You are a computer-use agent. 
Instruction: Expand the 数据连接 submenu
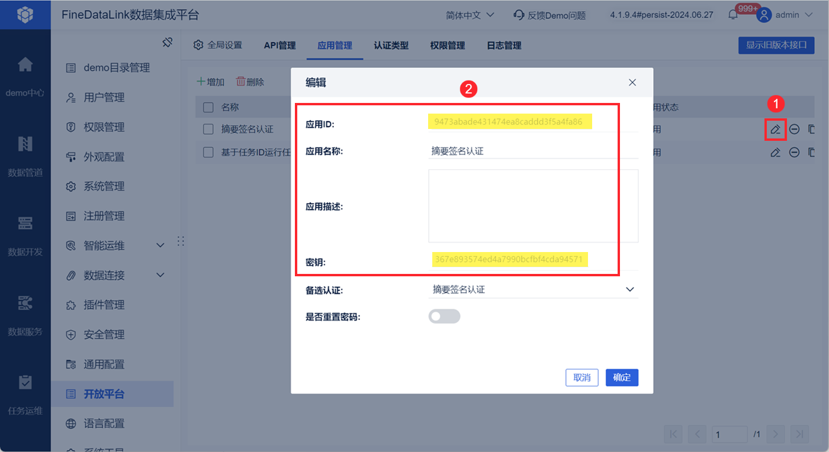tap(160, 275)
